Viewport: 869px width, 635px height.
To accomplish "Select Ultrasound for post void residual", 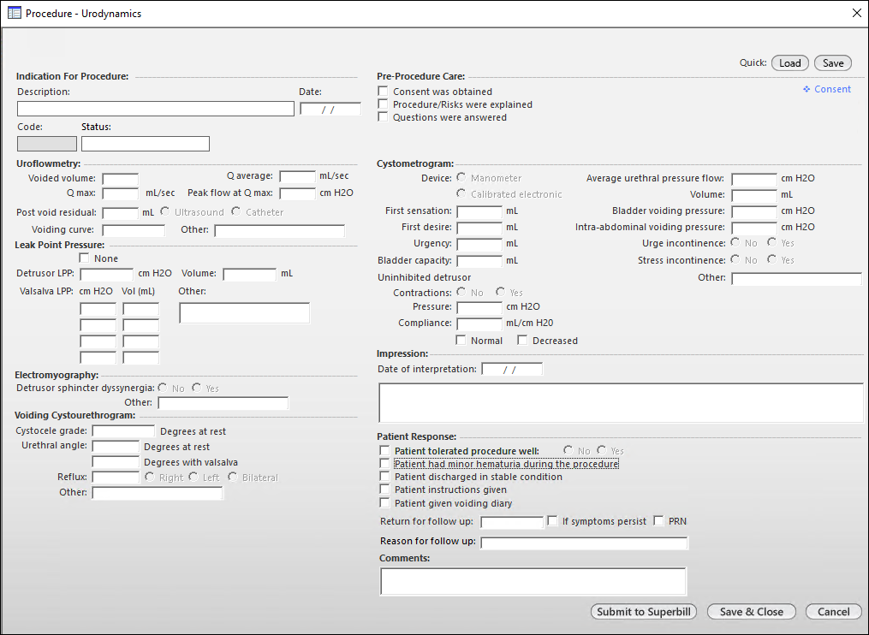I will tap(165, 211).
